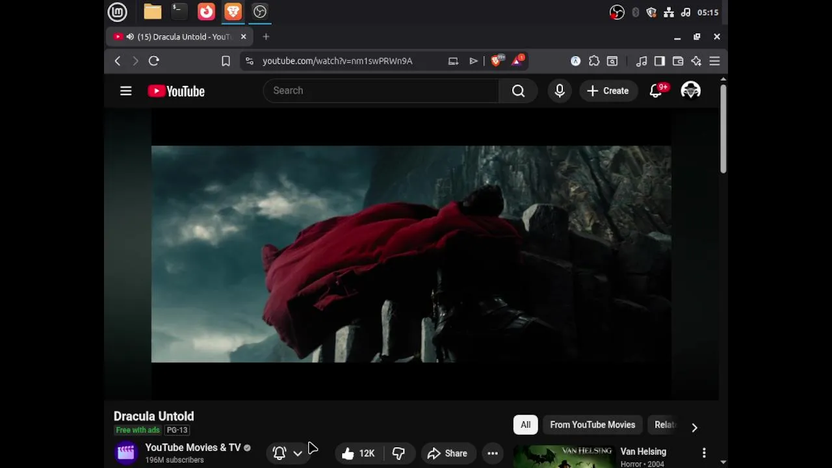Image resolution: width=832 pixels, height=468 pixels.
Task: Click the scrollbar down arrow
Action: click(x=723, y=462)
